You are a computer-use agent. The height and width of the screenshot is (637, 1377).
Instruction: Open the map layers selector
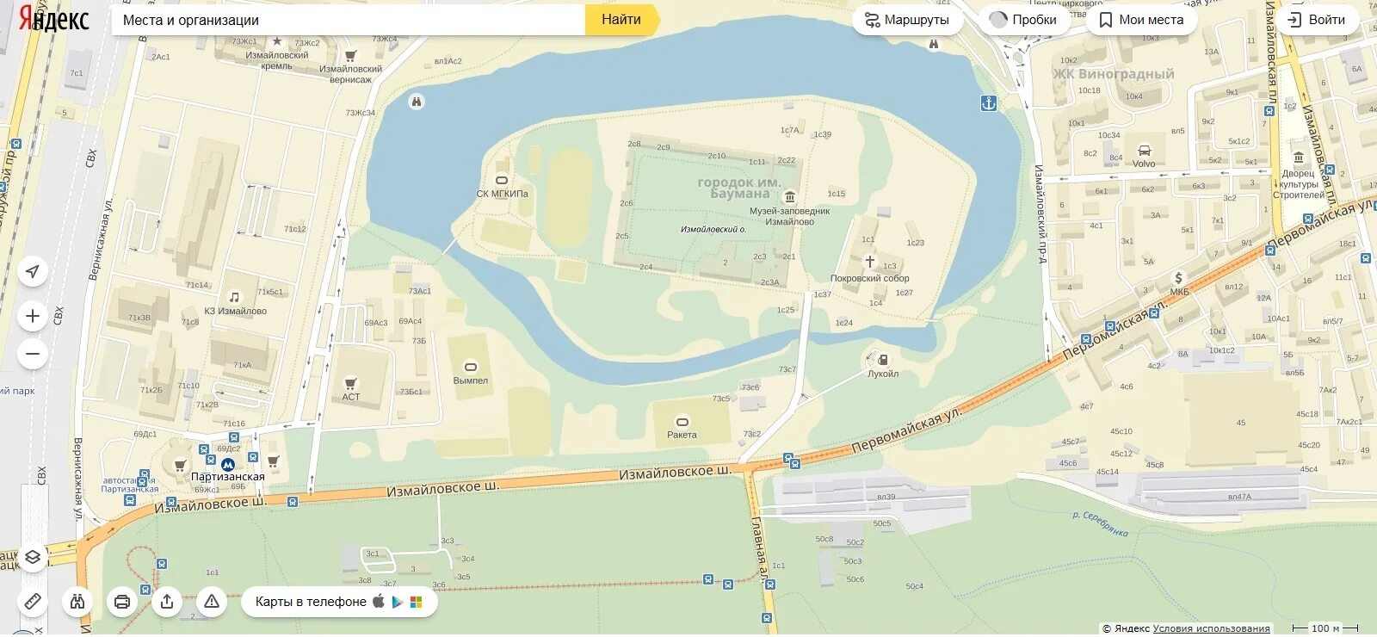tap(33, 557)
